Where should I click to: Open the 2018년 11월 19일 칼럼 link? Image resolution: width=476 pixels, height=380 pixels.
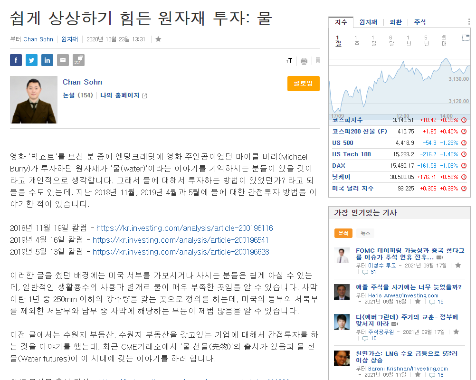click(184, 228)
